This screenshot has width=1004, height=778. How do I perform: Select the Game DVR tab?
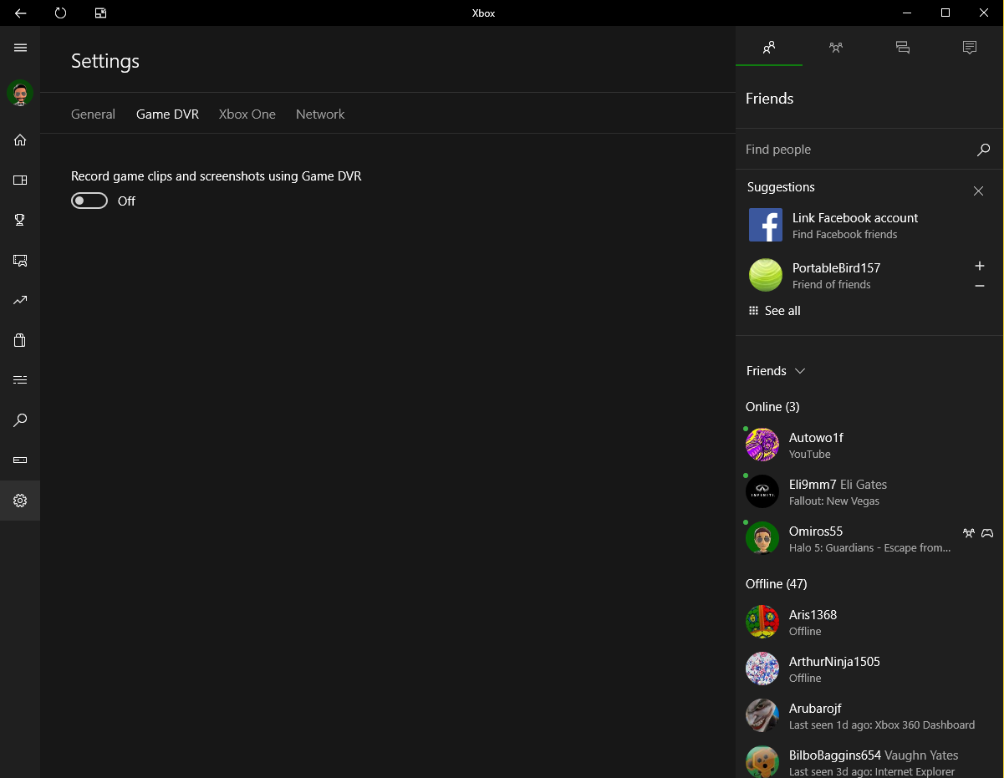tap(167, 114)
